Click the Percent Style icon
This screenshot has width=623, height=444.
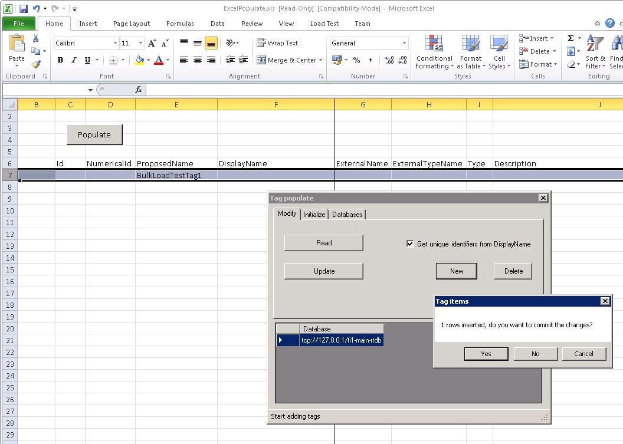(x=356, y=60)
